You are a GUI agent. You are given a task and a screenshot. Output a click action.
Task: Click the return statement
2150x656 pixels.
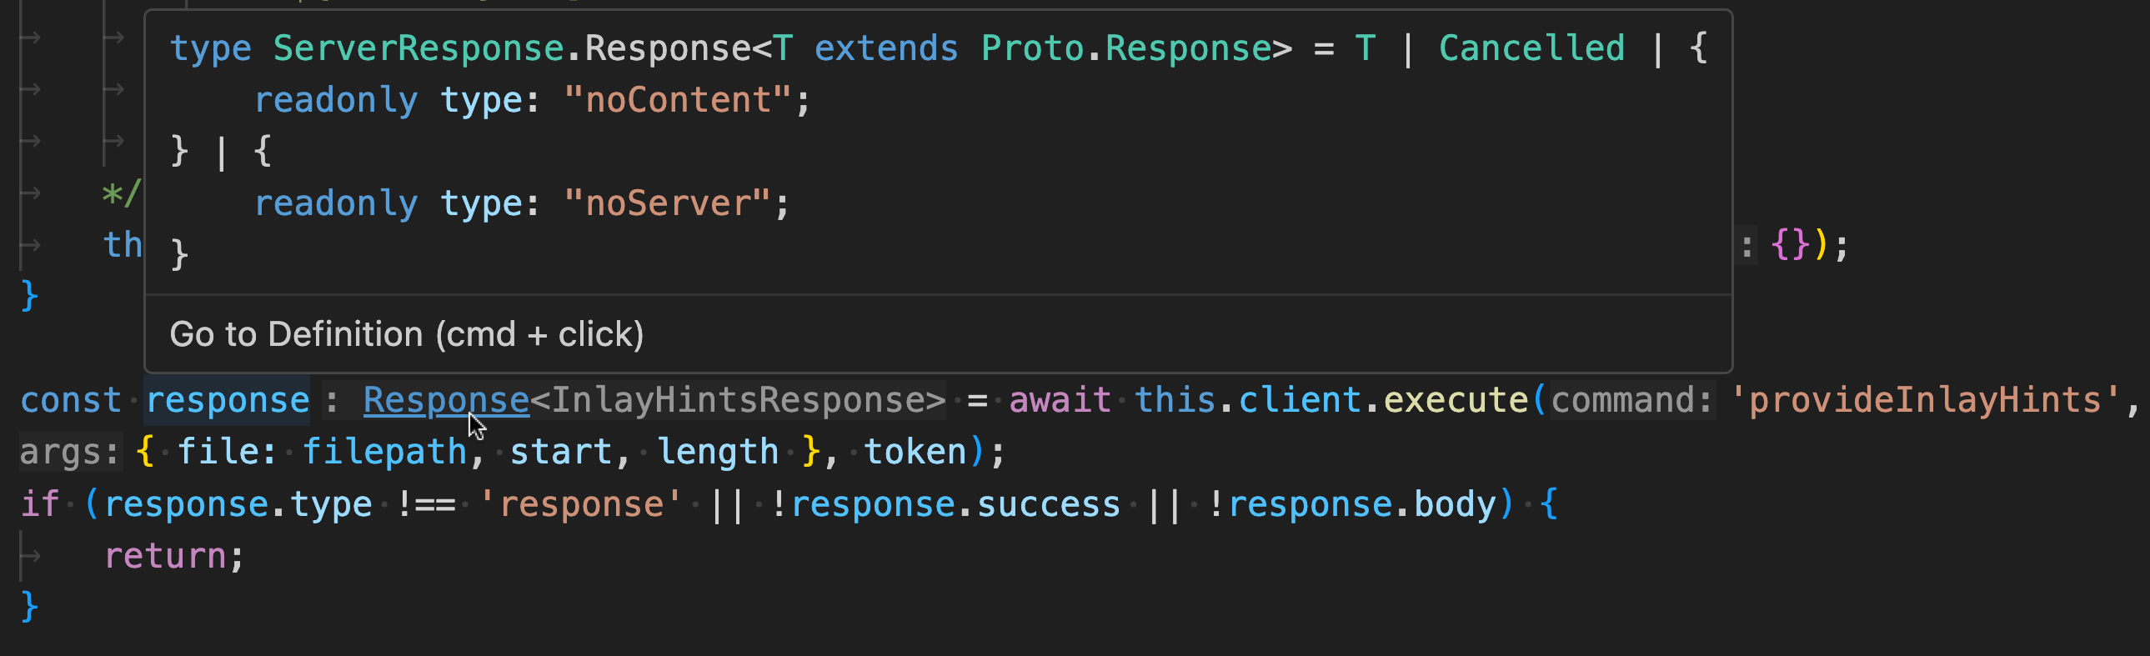coord(167,555)
